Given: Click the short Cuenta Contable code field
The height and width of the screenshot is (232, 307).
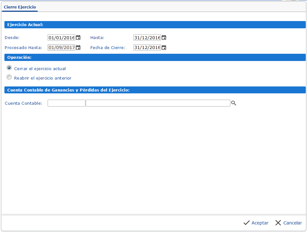Looking at the screenshot, I should (67, 103).
